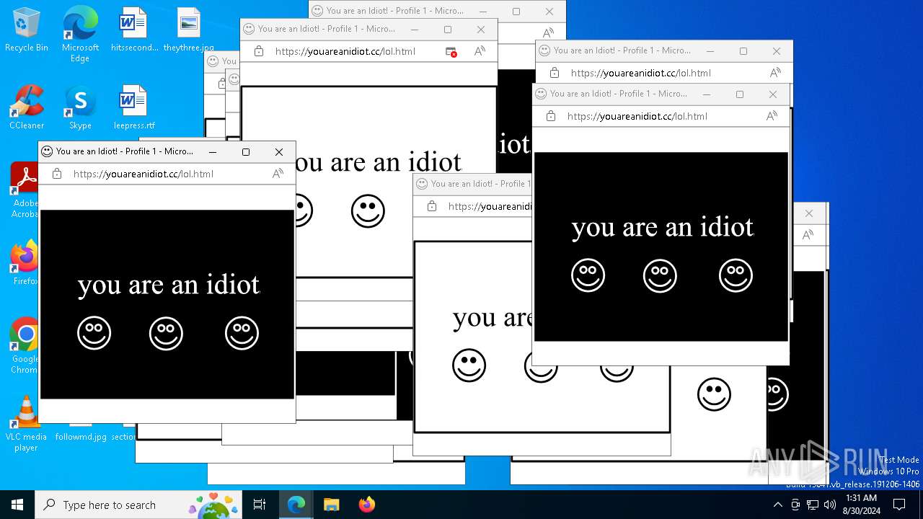Open Task View on the taskbar

[x=260, y=505]
